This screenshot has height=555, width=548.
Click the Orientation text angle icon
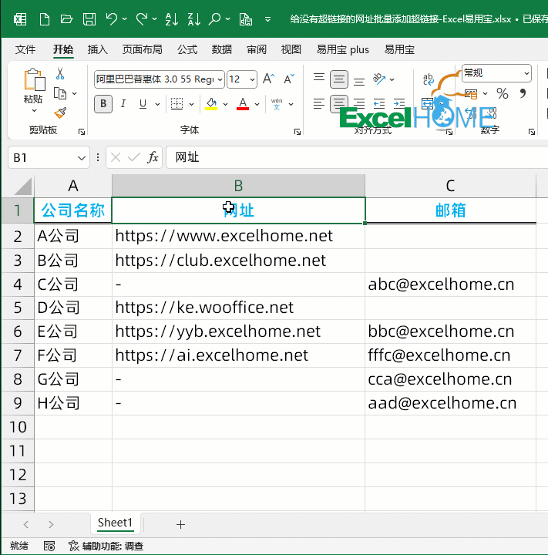pos(379,79)
